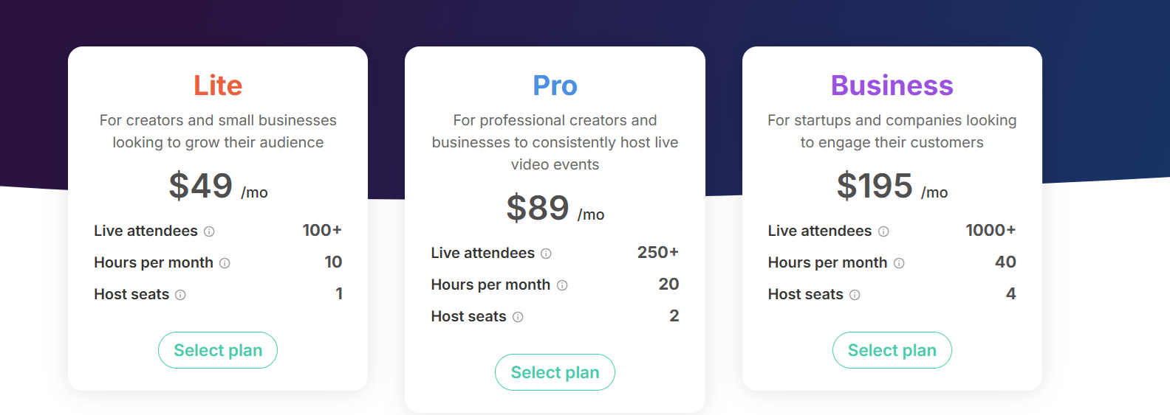Viewport: 1170px width, 415px height.
Task: Show info for Business Hours per month
Action: point(899,263)
